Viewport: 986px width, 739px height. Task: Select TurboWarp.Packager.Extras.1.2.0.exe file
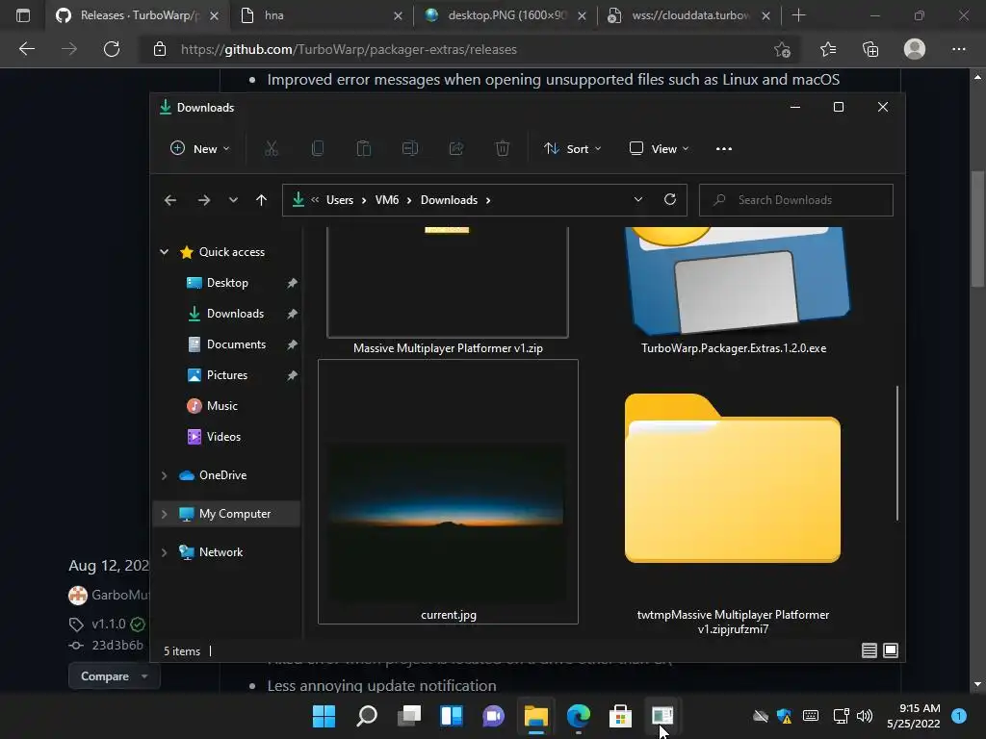tap(733, 291)
